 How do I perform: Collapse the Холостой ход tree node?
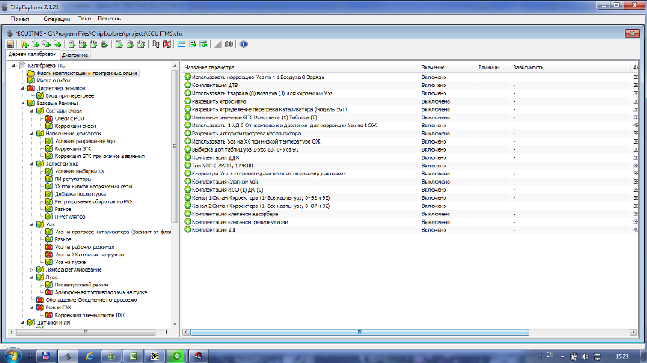[31, 163]
